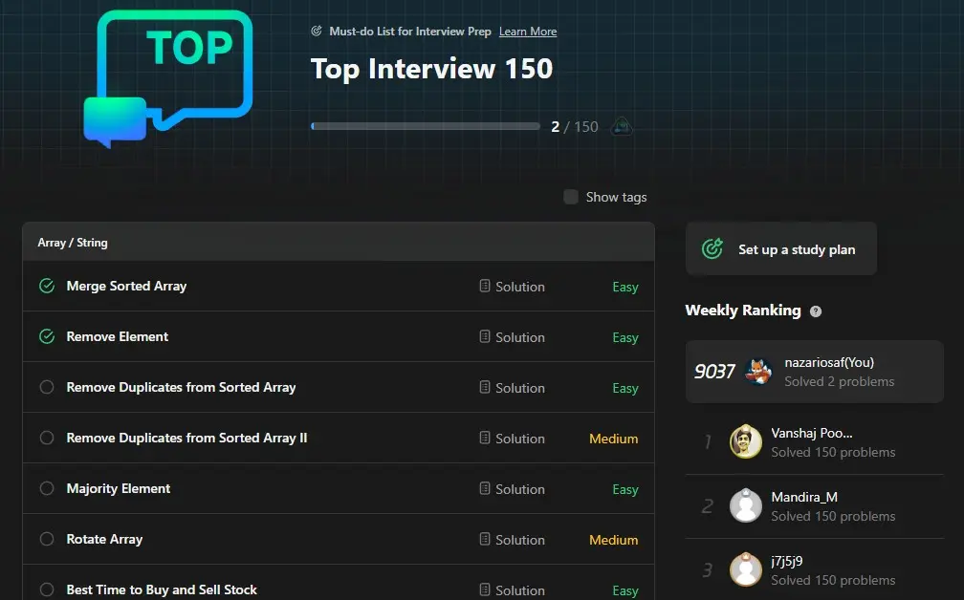Open Solution text for Merge Sorted Array

pyautogui.click(x=520, y=287)
